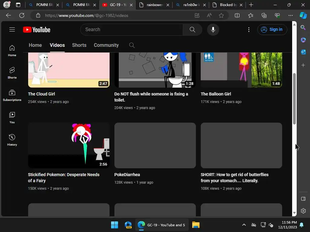Image resolution: width=310 pixels, height=232 pixels.
Task: Show hidden system tray icons chevron
Action: [244, 225]
